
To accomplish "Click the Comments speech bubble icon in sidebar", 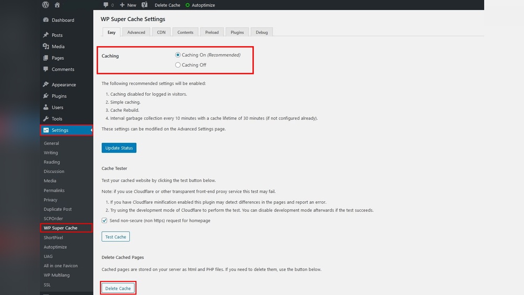I will click(46, 69).
